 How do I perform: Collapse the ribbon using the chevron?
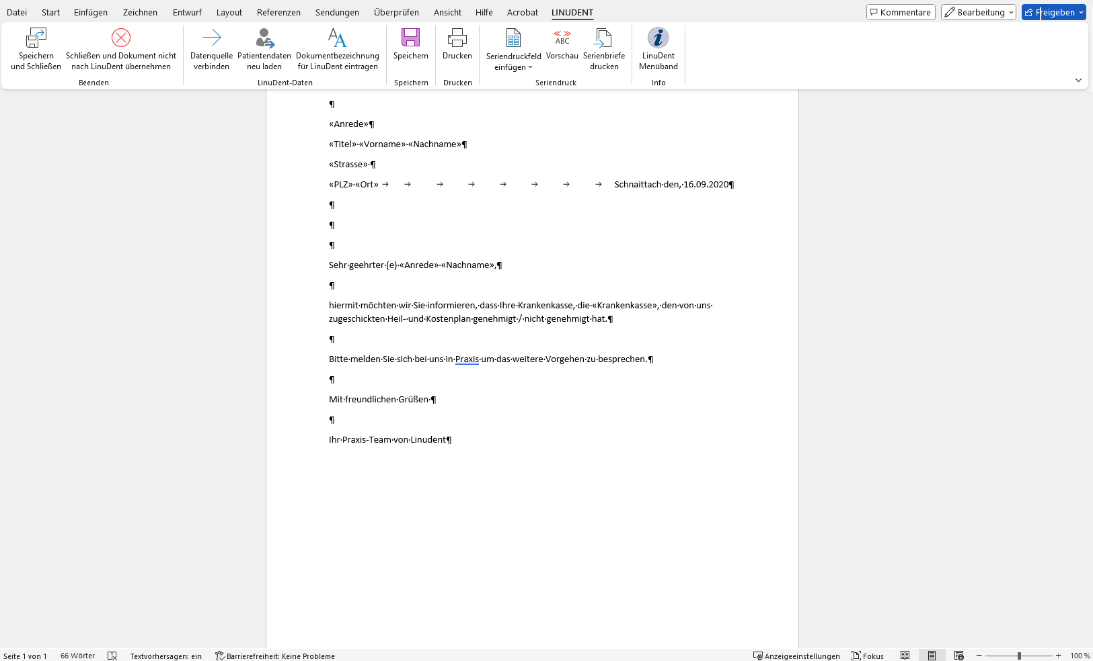[1078, 80]
